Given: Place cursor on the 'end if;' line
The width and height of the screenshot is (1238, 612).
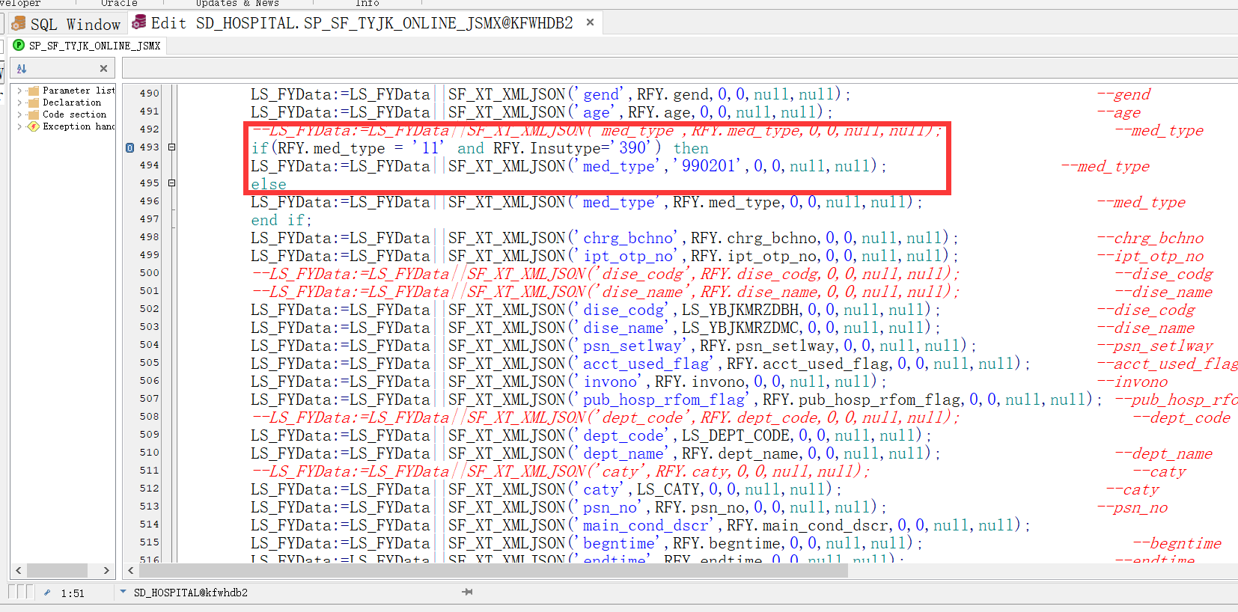Looking at the screenshot, I should tap(281, 220).
